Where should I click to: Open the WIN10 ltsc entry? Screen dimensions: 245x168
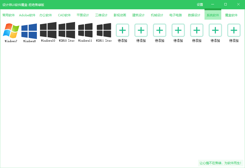67,30
